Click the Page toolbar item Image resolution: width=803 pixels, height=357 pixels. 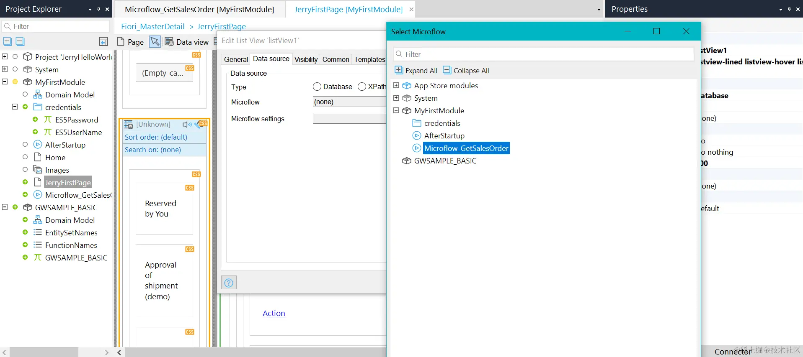tap(131, 42)
